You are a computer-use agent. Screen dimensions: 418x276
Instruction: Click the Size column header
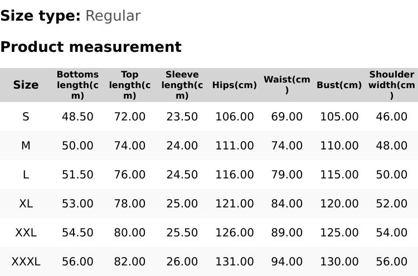pyautogui.click(x=26, y=85)
